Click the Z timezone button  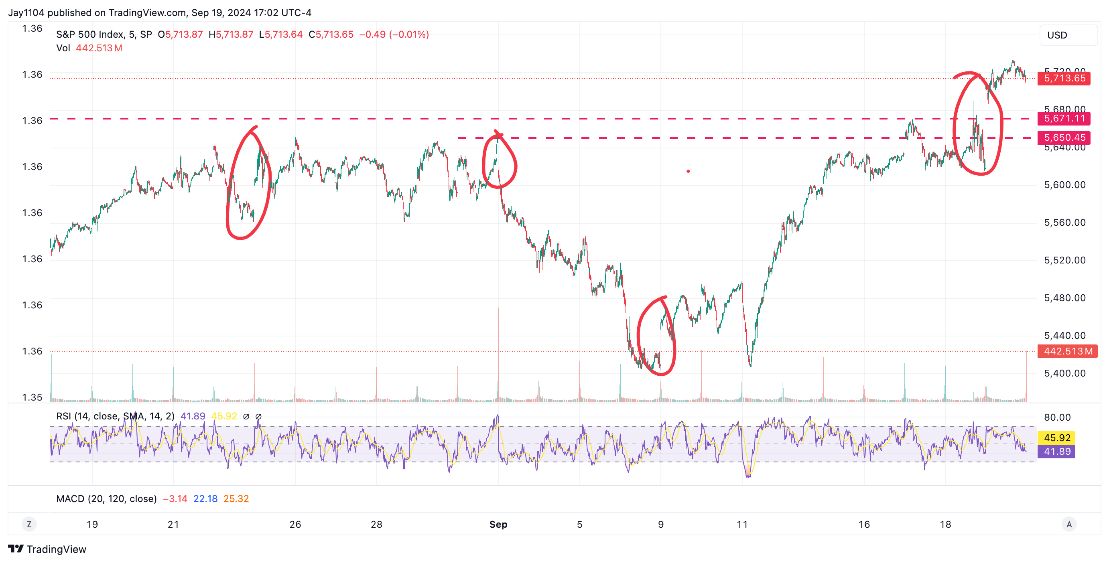point(29,524)
